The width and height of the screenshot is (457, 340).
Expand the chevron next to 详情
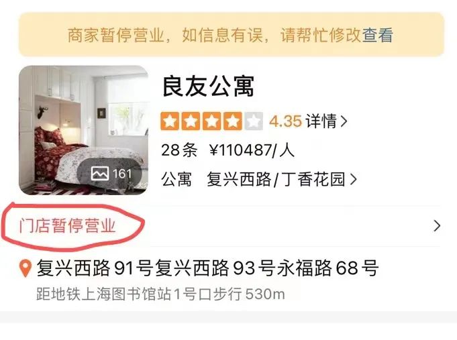pos(344,121)
